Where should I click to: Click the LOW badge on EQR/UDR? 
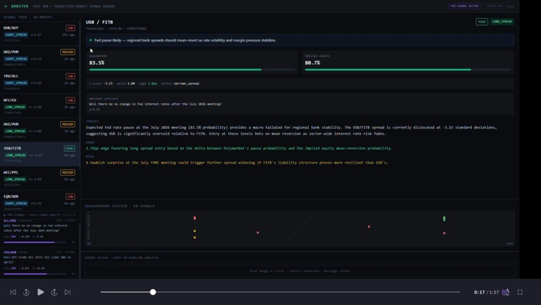tap(70, 196)
